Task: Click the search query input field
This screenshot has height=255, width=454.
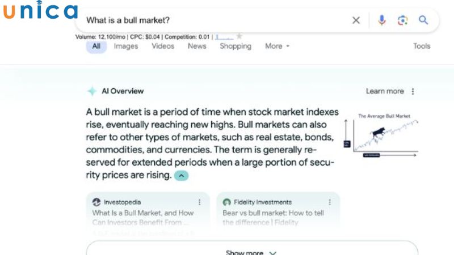Action: pos(216,20)
